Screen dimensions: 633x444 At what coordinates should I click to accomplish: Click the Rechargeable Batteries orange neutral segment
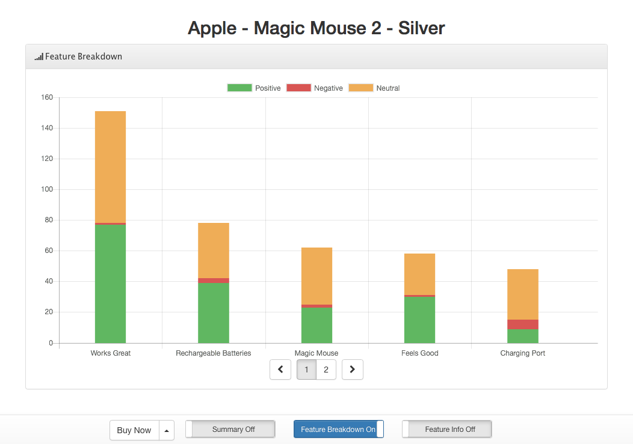[x=214, y=251]
